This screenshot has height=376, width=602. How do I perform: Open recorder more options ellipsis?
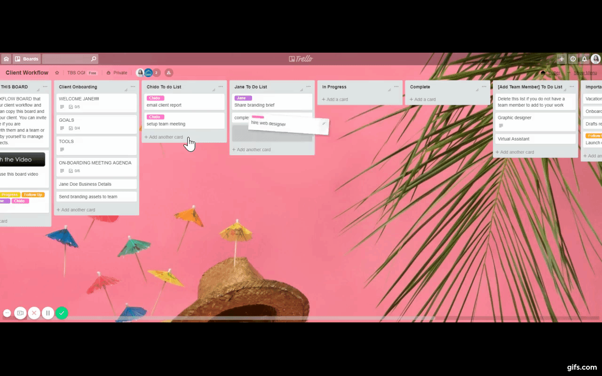[7, 313]
